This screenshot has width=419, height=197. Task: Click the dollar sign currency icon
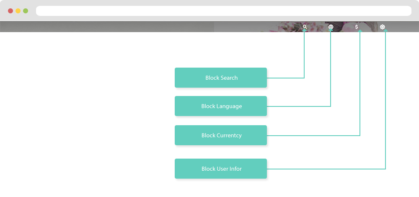pos(357,27)
